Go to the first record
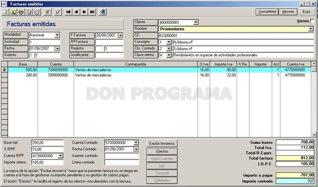The image size is (318, 187). 68,12
